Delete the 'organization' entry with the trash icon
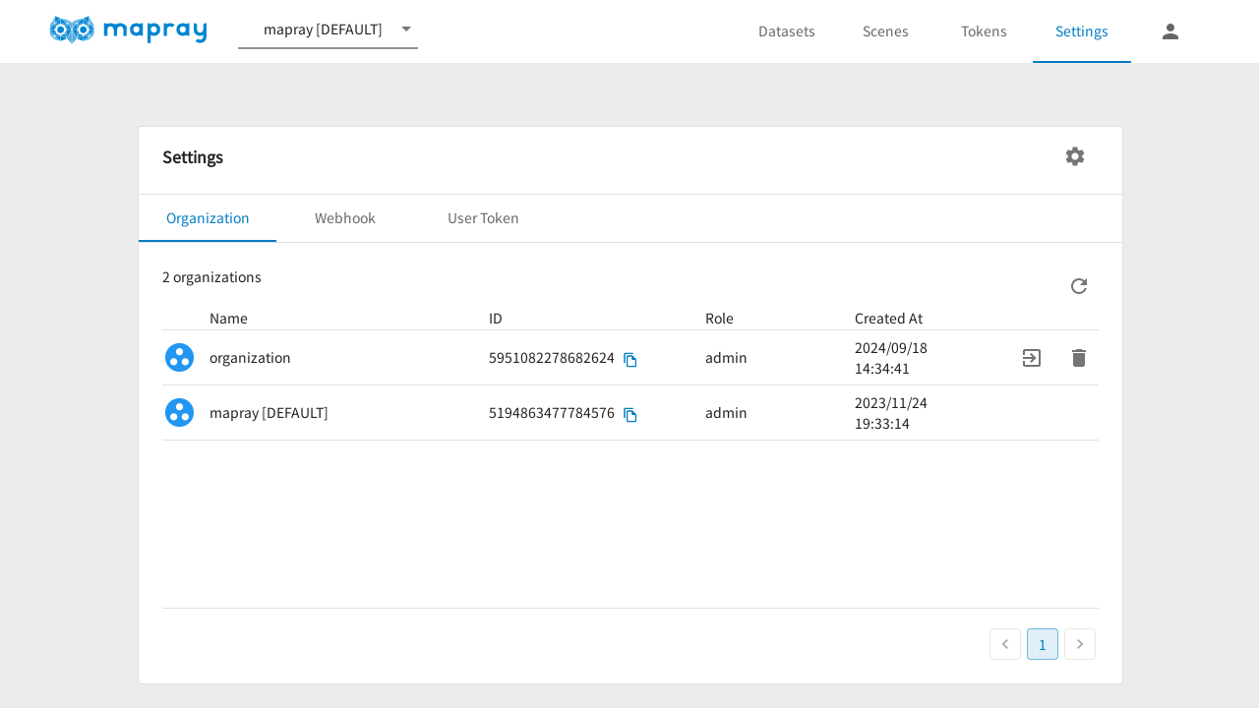Viewport: 1259px width, 708px height. 1078,358
